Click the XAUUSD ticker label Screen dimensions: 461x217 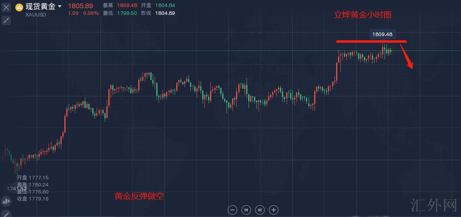[x=36, y=14]
